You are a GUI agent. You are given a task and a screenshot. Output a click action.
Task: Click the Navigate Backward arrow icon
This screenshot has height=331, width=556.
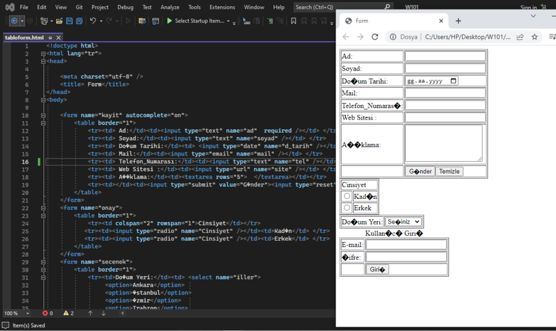click(x=14, y=21)
